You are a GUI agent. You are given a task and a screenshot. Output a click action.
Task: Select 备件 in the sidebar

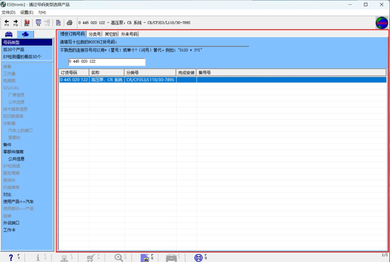click(x=7, y=145)
